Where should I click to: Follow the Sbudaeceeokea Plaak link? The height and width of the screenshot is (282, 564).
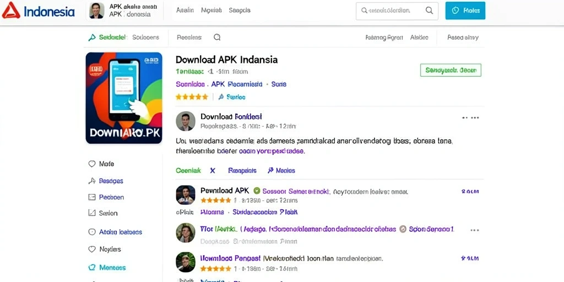tap(265, 212)
